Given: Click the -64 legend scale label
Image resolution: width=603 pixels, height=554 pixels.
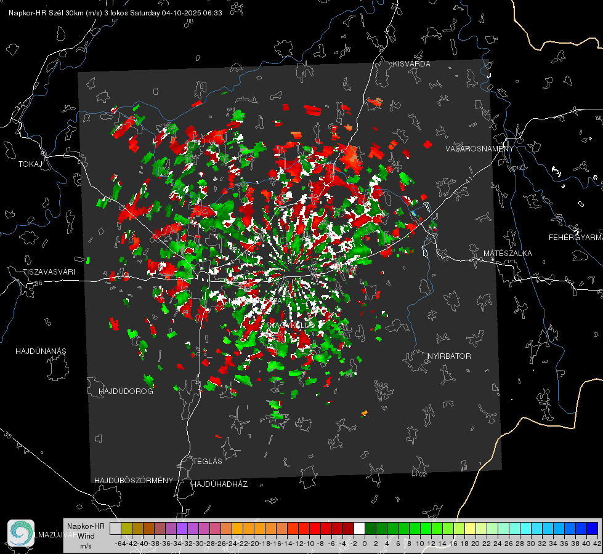Looking at the screenshot, I should (121, 544).
